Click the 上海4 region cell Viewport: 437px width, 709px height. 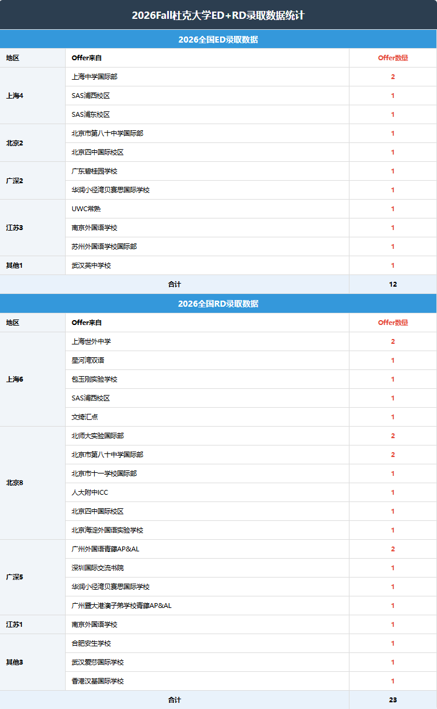tap(15, 96)
